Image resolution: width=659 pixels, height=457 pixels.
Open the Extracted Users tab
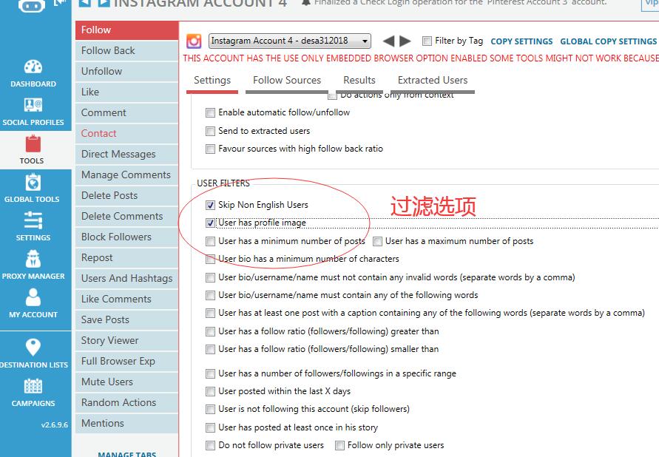(433, 80)
